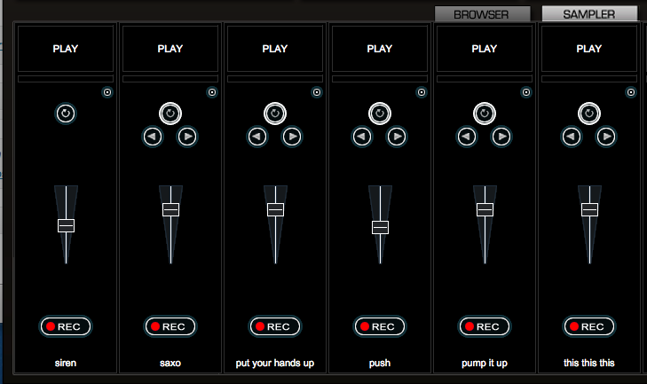Click the pump it up sample name label
The height and width of the screenshot is (384, 647).
coord(485,363)
